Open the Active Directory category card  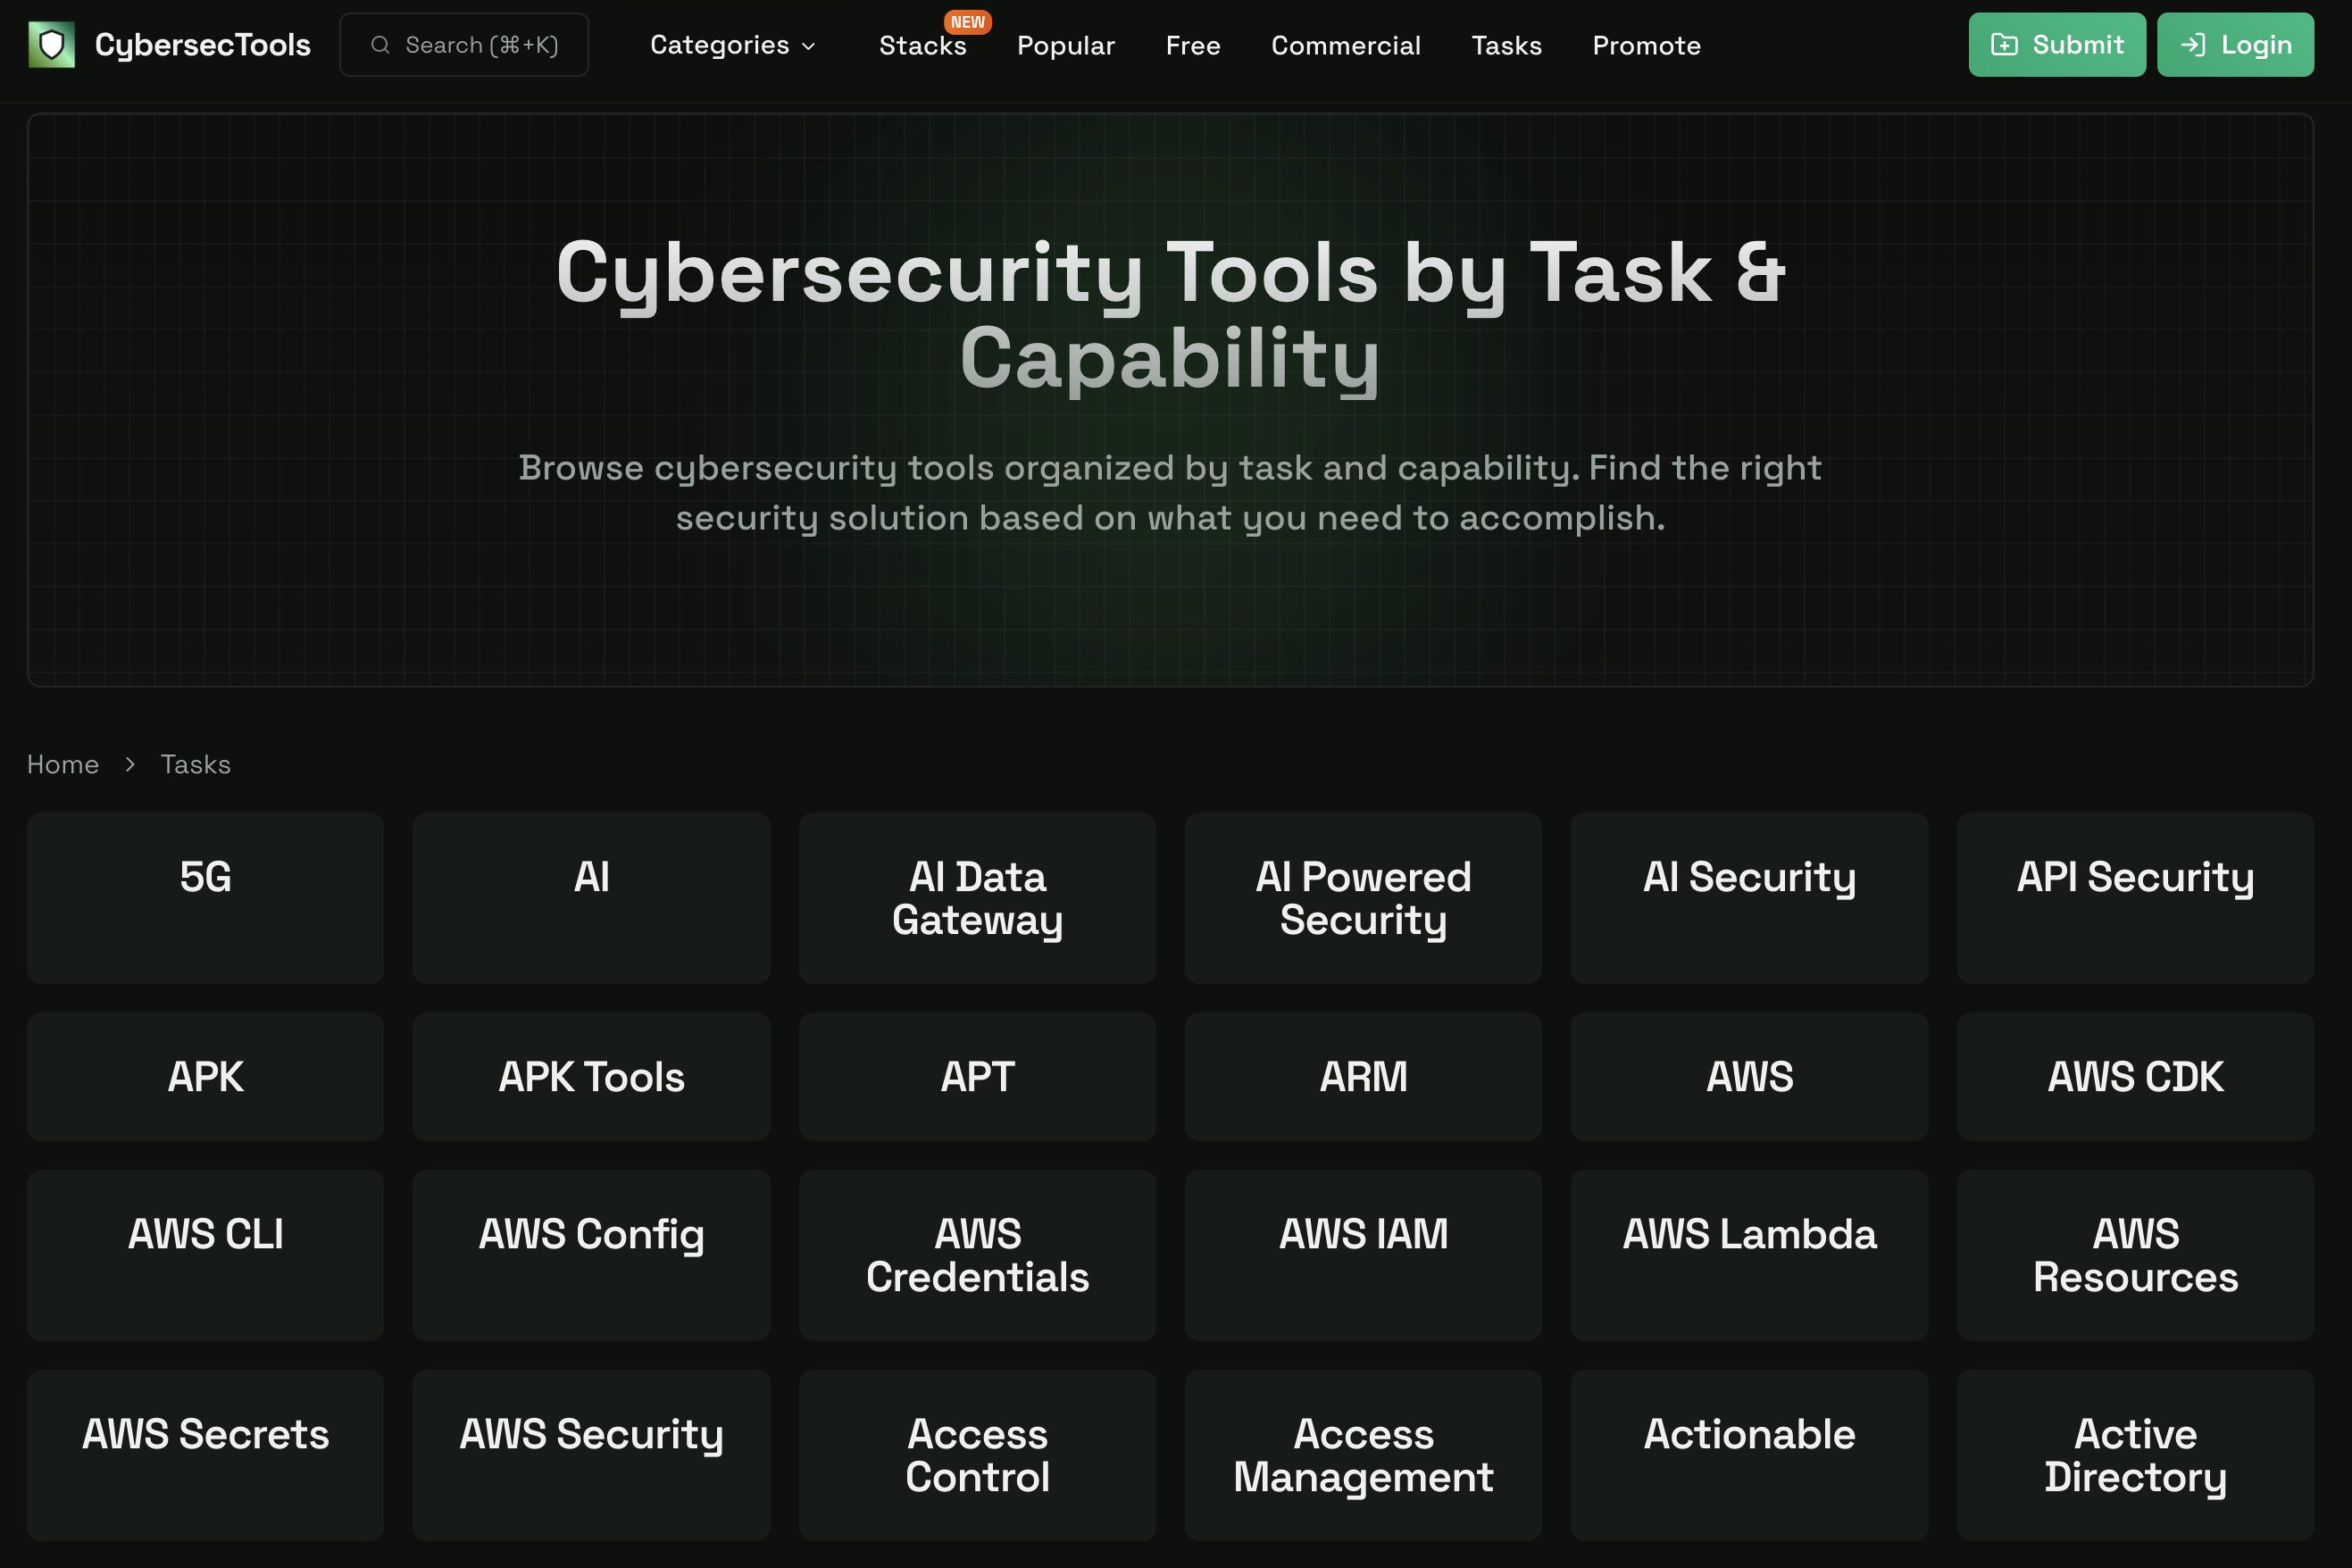(x=2135, y=1455)
